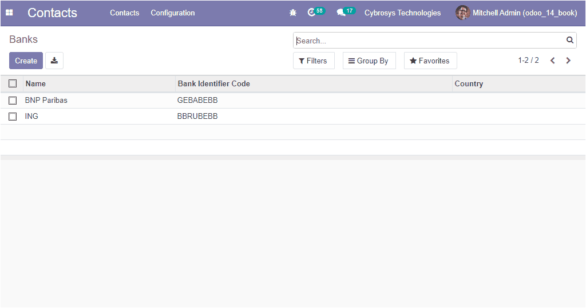The width and height of the screenshot is (586, 308).
Task: Go to previous page arrow
Action: pos(552,61)
